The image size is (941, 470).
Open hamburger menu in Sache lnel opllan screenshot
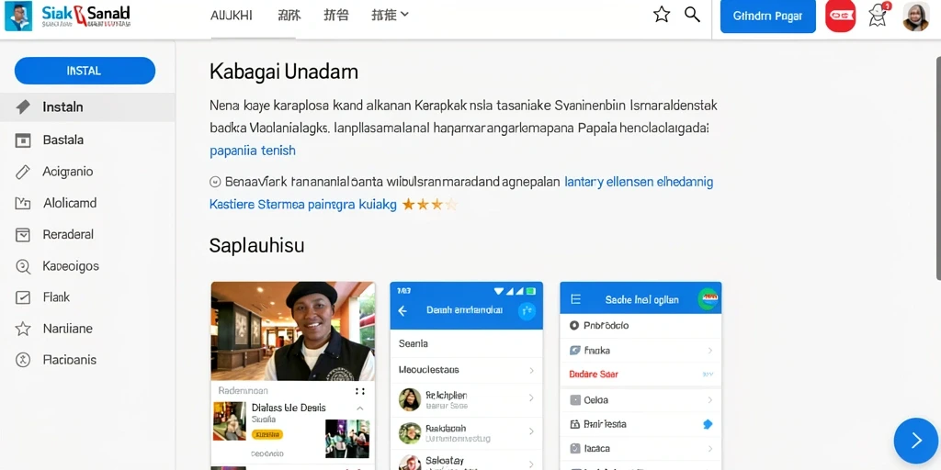coord(575,299)
